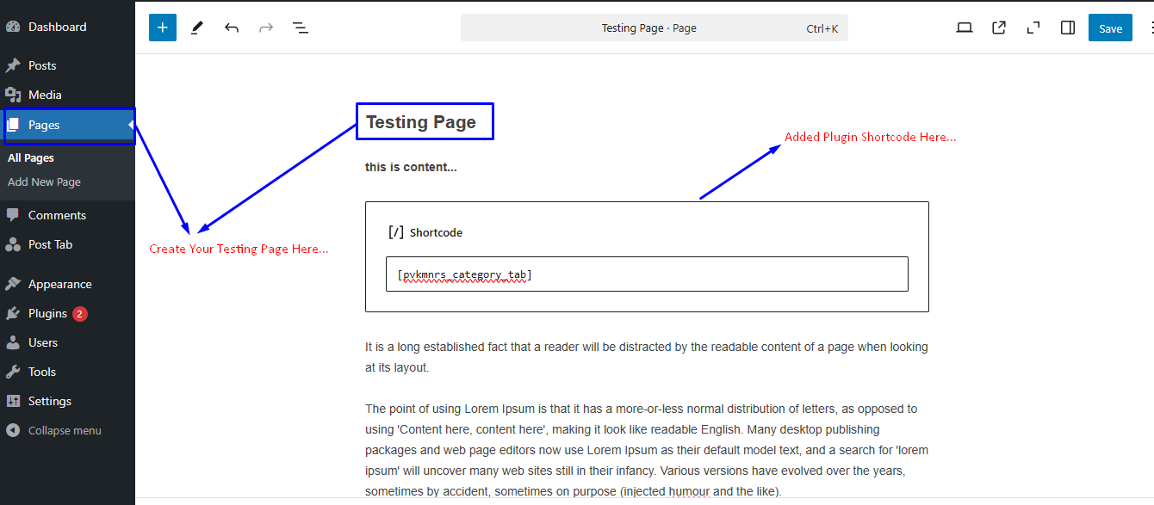Select the pencil Tools icon
This screenshot has height=505, width=1154.
197,28
